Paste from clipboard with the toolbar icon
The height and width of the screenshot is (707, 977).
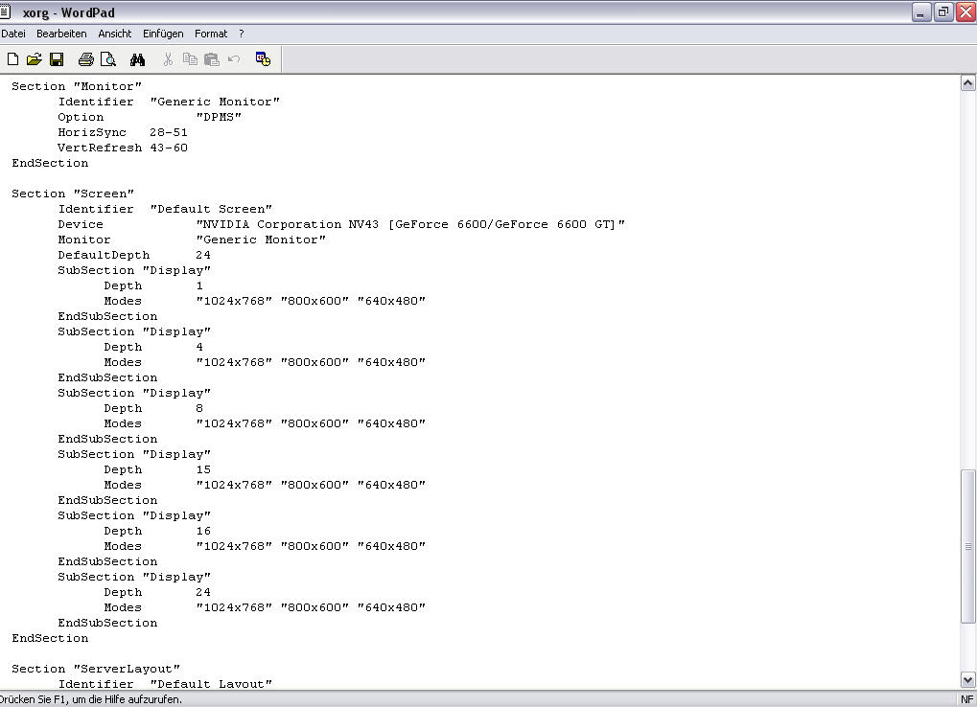click(x=212, y=59)
